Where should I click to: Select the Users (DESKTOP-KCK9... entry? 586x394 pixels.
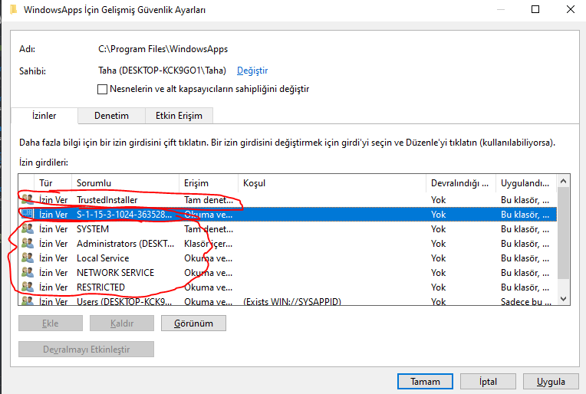coord(288,300)
